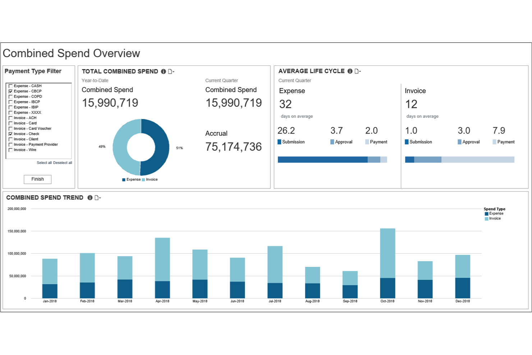
Task: Enable the Invoice - Wire payment type
Action: (11, 150)
